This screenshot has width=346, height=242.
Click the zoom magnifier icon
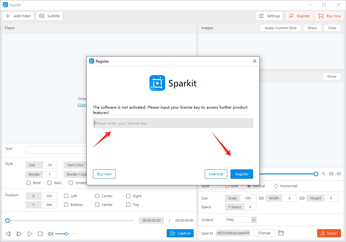pyautogui.click(x=324, y=174)
